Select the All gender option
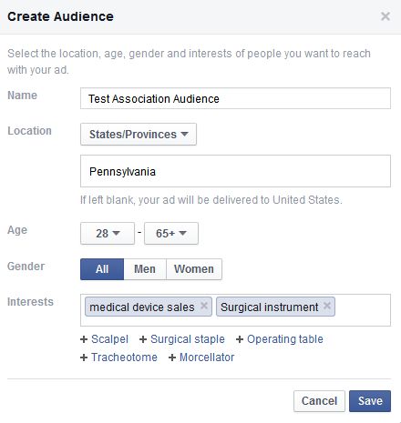 point(102,269)
